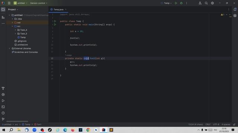Open the Code With Me icon
The width and height of the screenshot is (238, 133).
tap(200, 3)
